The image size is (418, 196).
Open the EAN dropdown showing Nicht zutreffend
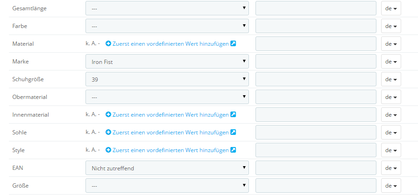[167, 168]
